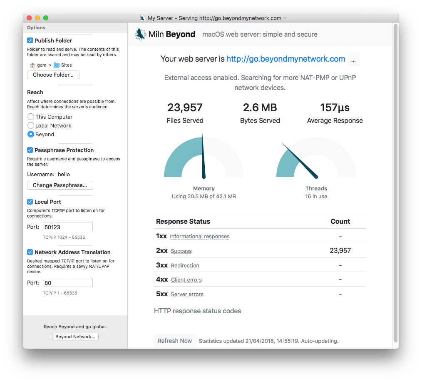The width and height of the screenshot is (422, 382).
Task: Toggle Passphrase Protection checkbox
Action: (x=30, y=150)
